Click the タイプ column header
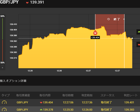This screenshot has height=112, width=140. click(6, 95)
